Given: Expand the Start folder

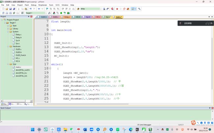Looking at the screenshot, I should (x=8, y=26).
